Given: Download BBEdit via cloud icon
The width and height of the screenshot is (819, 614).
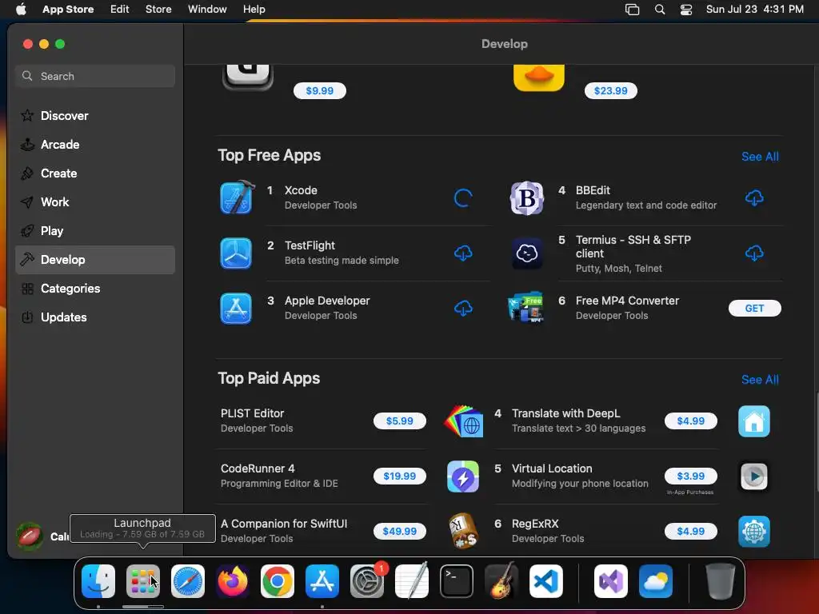Looking at the screenshot, I should (754, 198).
